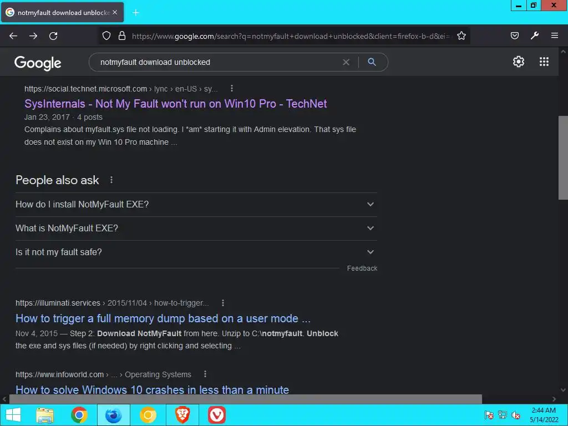This screenshot has width=568, height=426.
Task: Open People also ask options menu
Action: (x=111, y=180)
